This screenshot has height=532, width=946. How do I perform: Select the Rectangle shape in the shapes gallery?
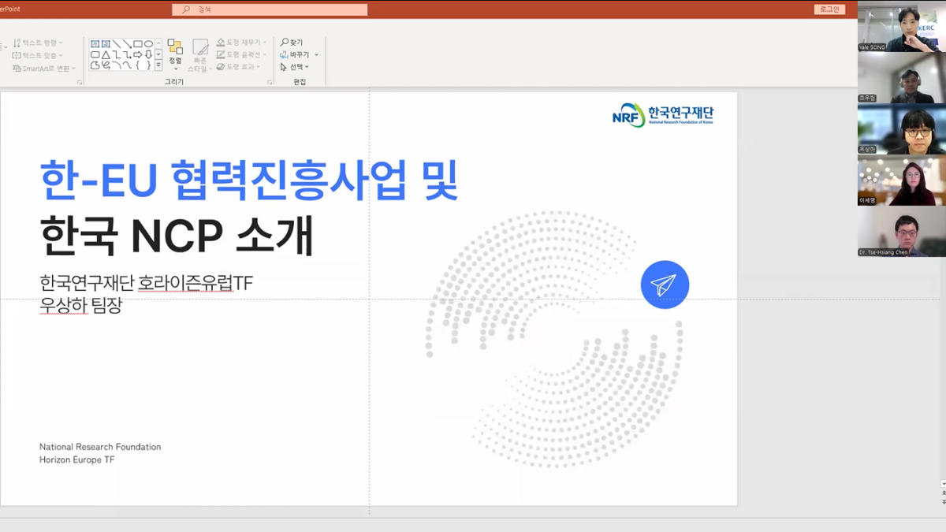coord(138,44)
